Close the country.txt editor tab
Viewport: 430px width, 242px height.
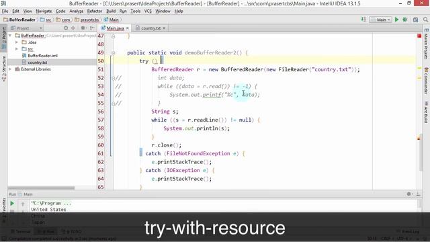coord(164,28)
